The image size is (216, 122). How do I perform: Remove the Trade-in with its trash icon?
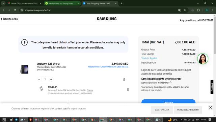[128, 89]
